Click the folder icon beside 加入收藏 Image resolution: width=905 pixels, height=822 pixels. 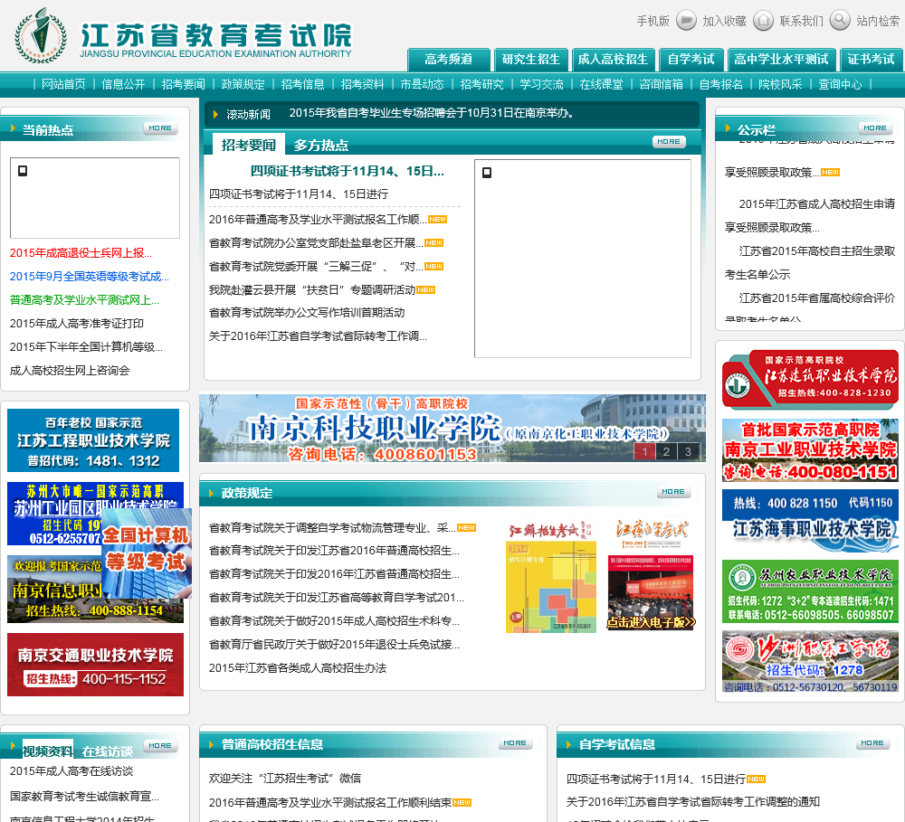[686, 20]
